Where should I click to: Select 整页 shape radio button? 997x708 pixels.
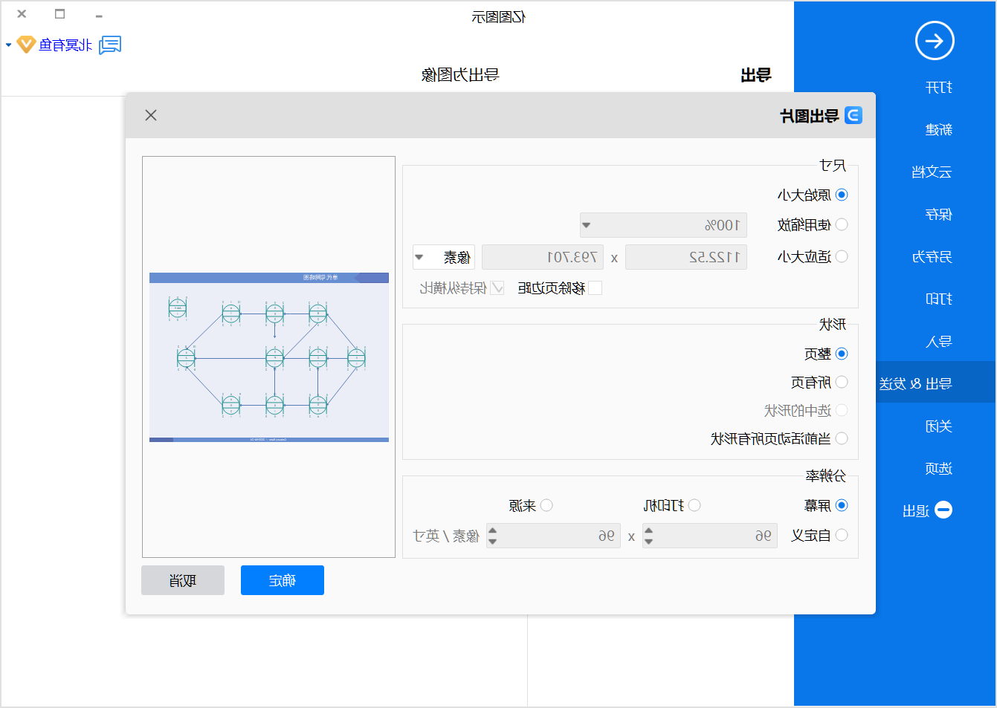point(842,354)
